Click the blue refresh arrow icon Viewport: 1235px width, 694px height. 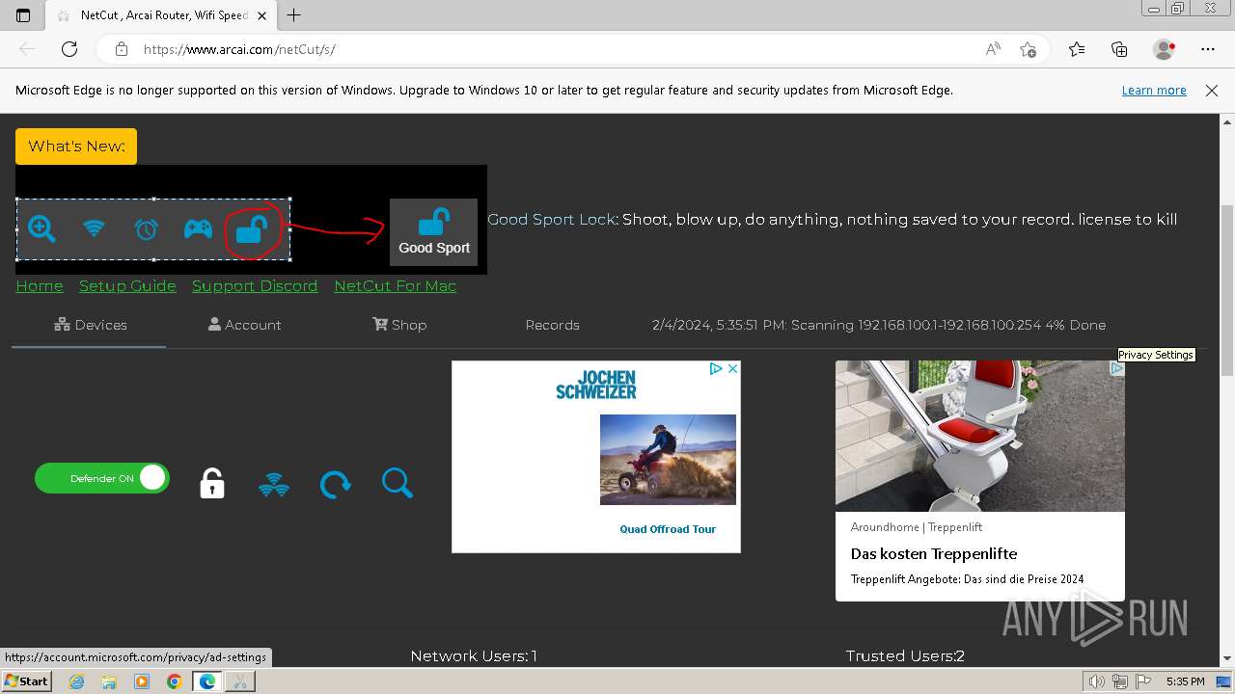336,484
